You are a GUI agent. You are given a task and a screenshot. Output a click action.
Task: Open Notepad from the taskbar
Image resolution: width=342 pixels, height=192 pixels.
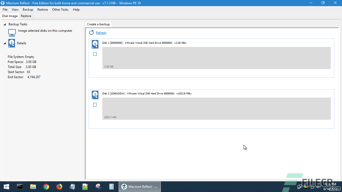(x=72, y=186)
